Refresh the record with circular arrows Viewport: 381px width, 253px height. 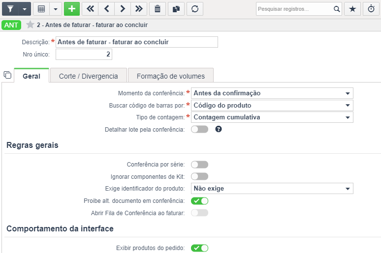[x=195, y=9]
